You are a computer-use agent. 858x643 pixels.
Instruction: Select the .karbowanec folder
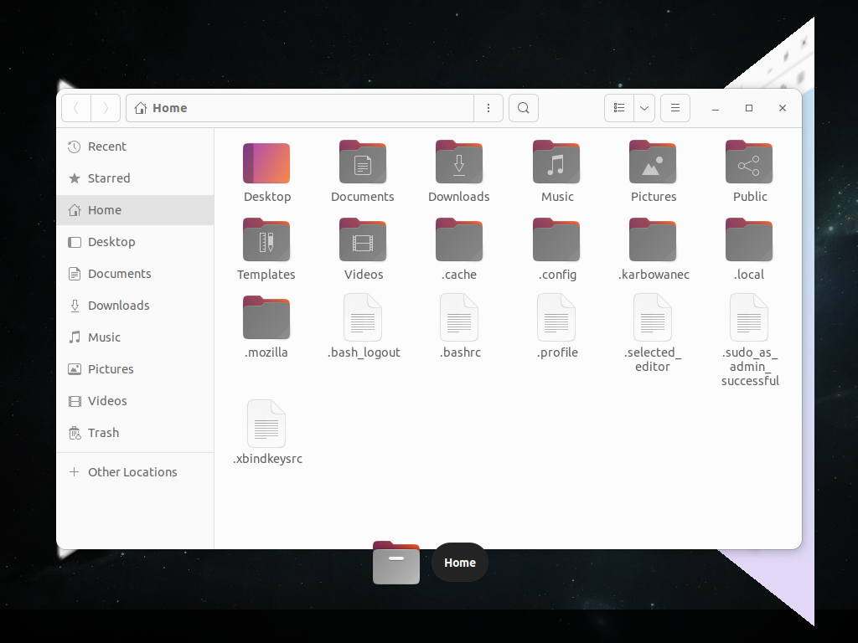pyautogui.click(x=652, y=239)
